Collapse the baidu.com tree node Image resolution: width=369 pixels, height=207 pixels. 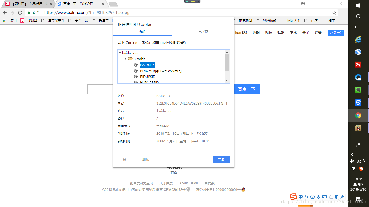click(120, 53)
